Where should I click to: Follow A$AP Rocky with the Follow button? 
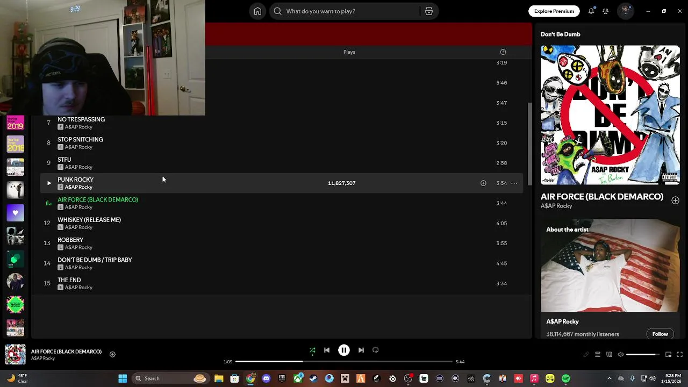[x=660, y=334]
